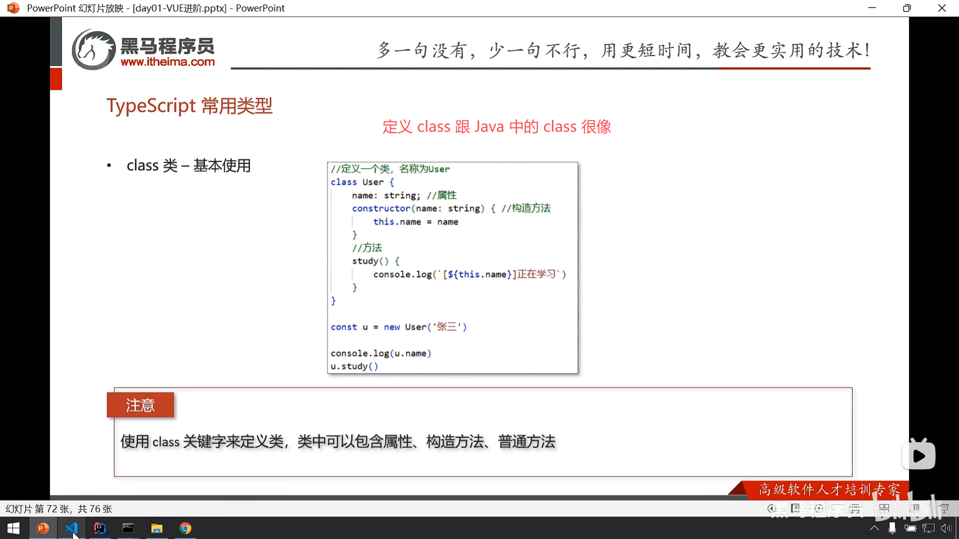Switch to reading view icon
The image size is (959, 539).
(x=915, y=509)
